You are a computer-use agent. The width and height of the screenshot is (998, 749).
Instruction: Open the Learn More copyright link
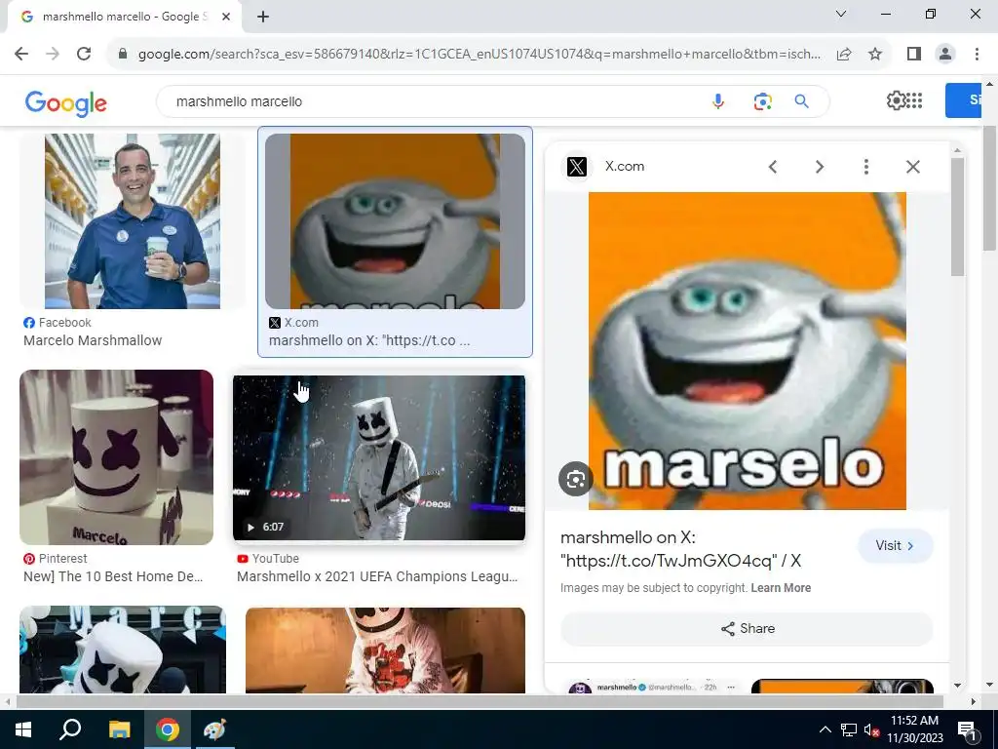[781, 588]
